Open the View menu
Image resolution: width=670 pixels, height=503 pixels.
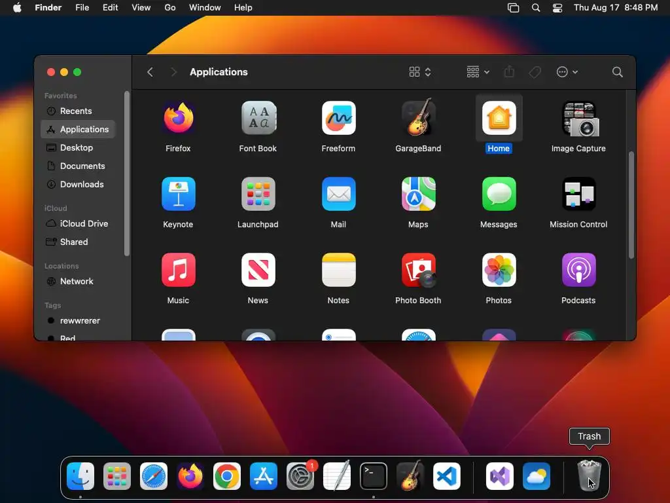(141, 8)
